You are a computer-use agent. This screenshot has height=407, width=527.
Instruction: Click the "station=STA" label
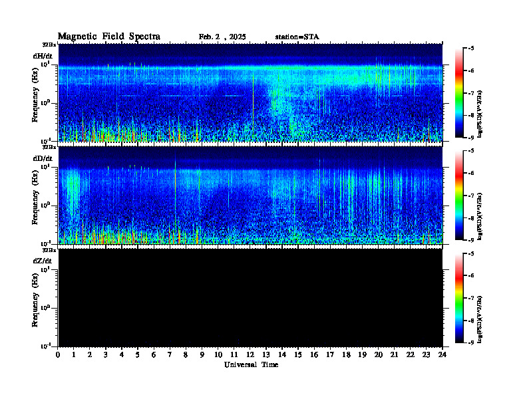(x=297, y=37)
